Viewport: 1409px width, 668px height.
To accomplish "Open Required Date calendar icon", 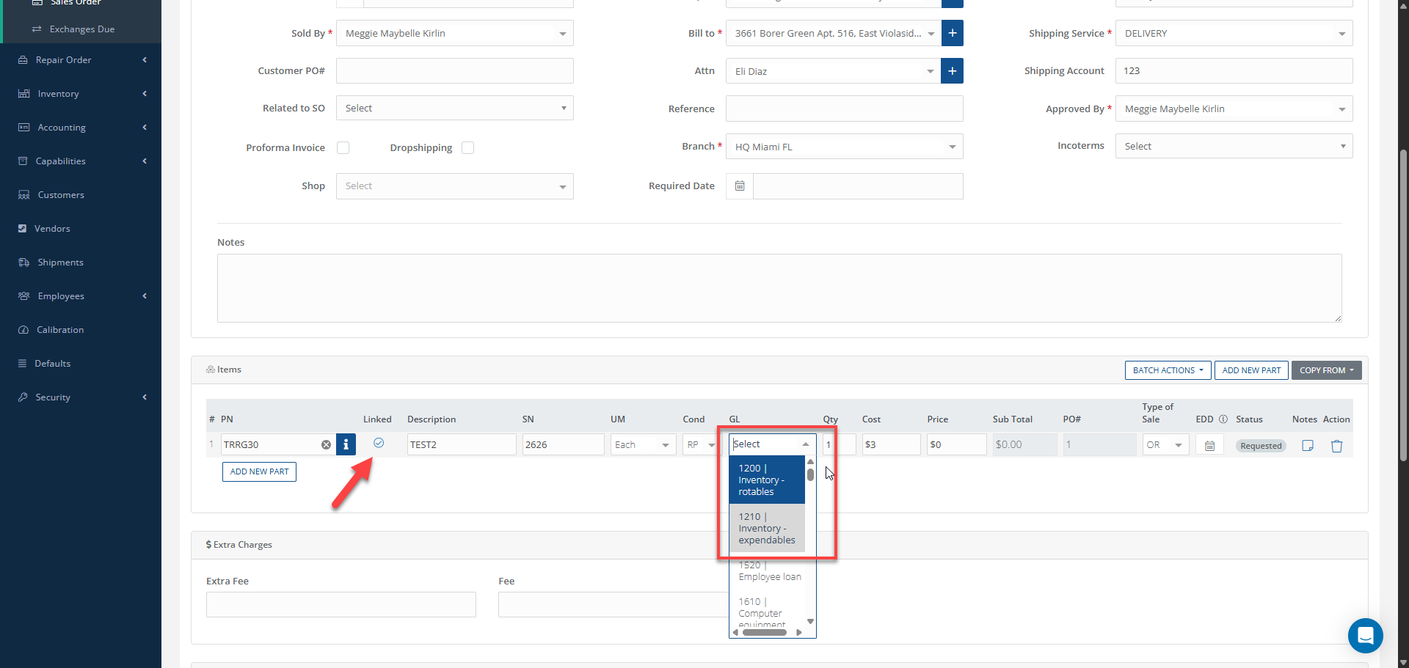I will 740,186.
